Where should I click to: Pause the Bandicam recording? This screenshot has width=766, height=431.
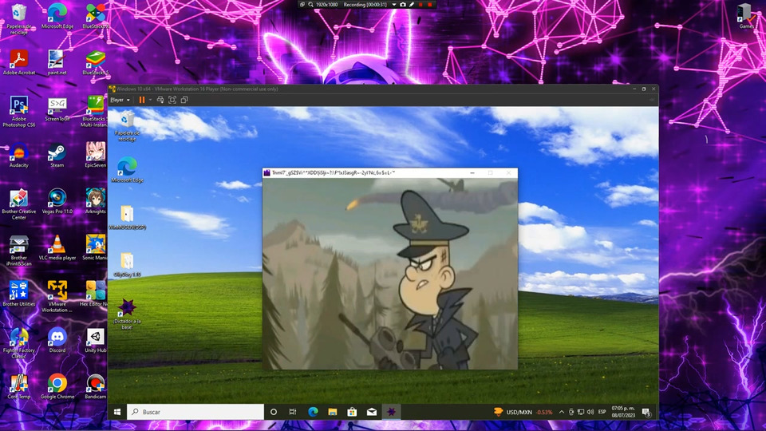[x=421, y=5]
